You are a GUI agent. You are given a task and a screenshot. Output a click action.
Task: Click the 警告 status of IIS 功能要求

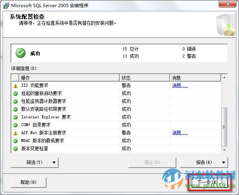pos(126,85)
